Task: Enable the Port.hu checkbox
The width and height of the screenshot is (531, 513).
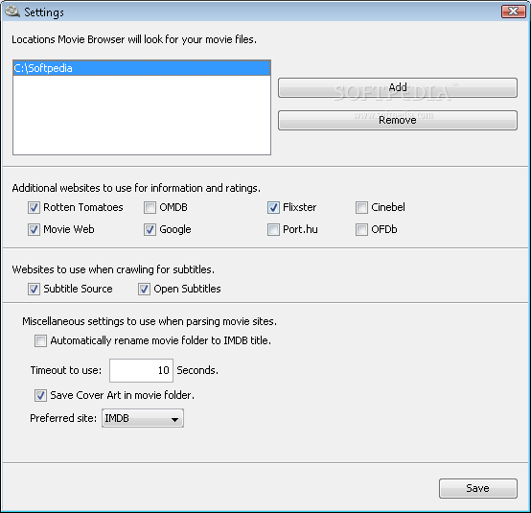Action: [273, 229]
